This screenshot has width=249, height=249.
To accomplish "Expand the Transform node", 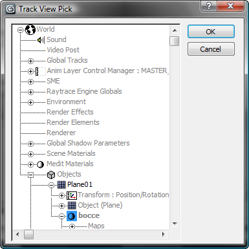I will tap(61, 195).
